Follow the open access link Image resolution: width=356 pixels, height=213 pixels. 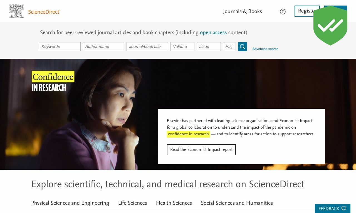pos(213,32)
